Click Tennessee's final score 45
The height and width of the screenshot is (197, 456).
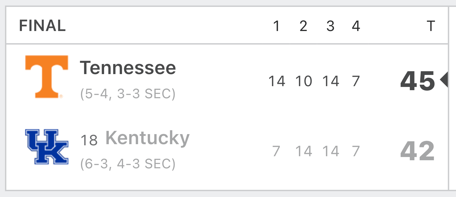pyautogui.click(x=418, y=81)
